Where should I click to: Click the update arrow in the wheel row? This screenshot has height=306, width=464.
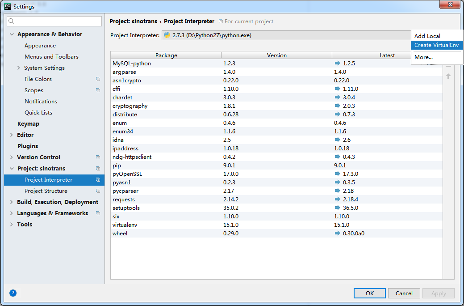[x=337, y=233]
